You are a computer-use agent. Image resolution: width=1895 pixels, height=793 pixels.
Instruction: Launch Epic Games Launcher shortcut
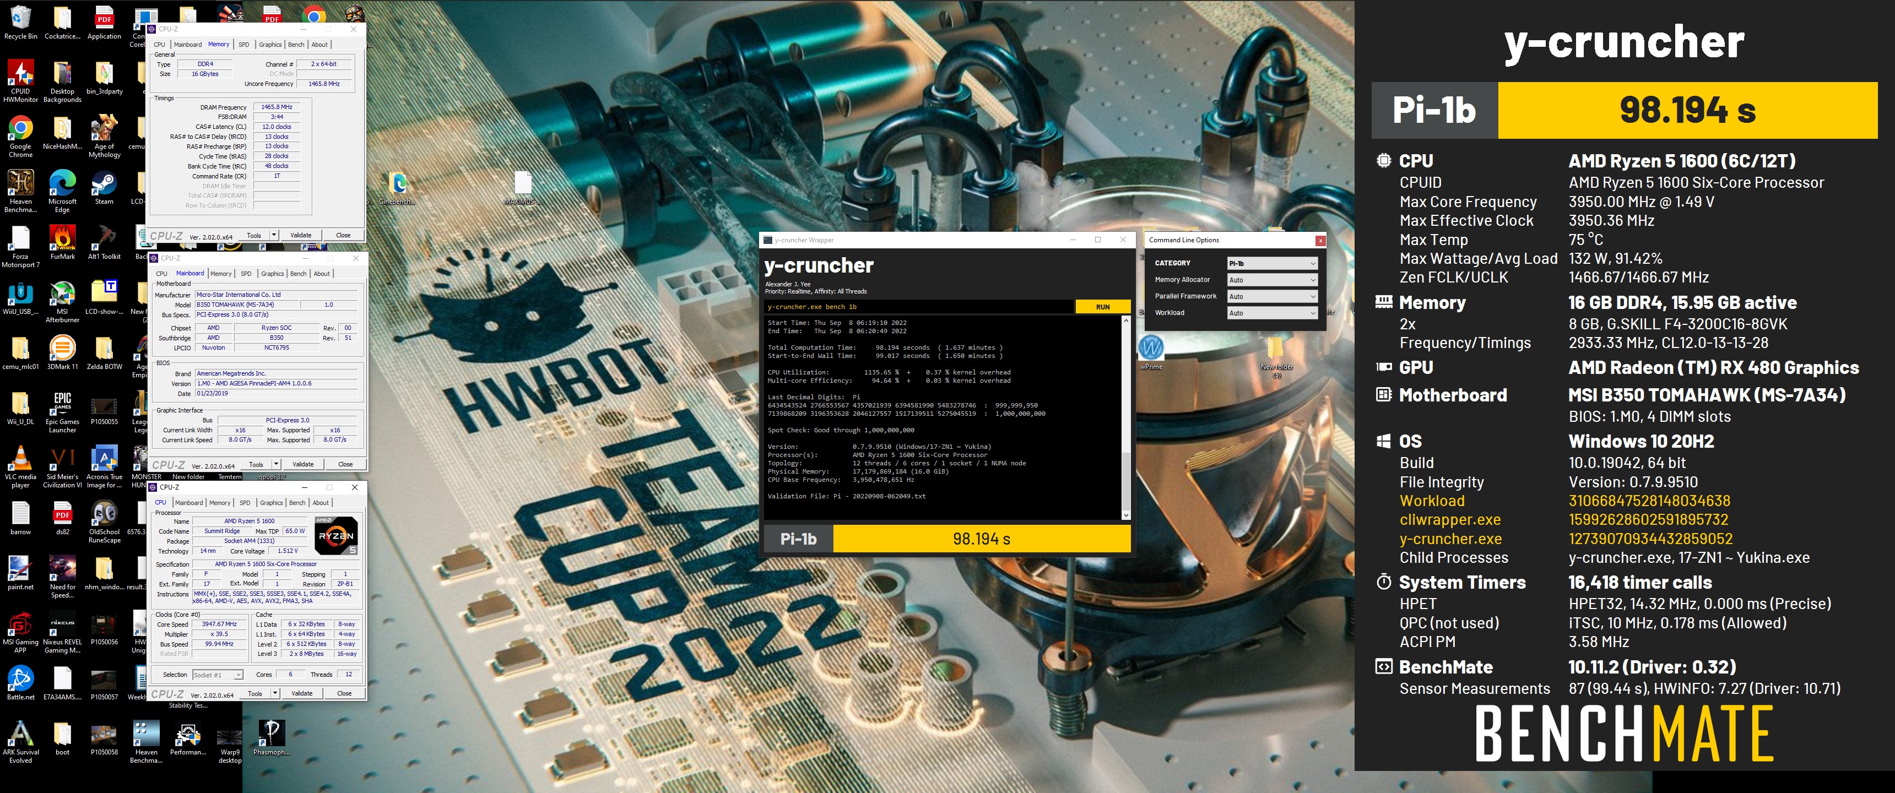(63, 412)
